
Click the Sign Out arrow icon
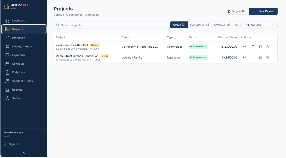(x=5, y=144)
